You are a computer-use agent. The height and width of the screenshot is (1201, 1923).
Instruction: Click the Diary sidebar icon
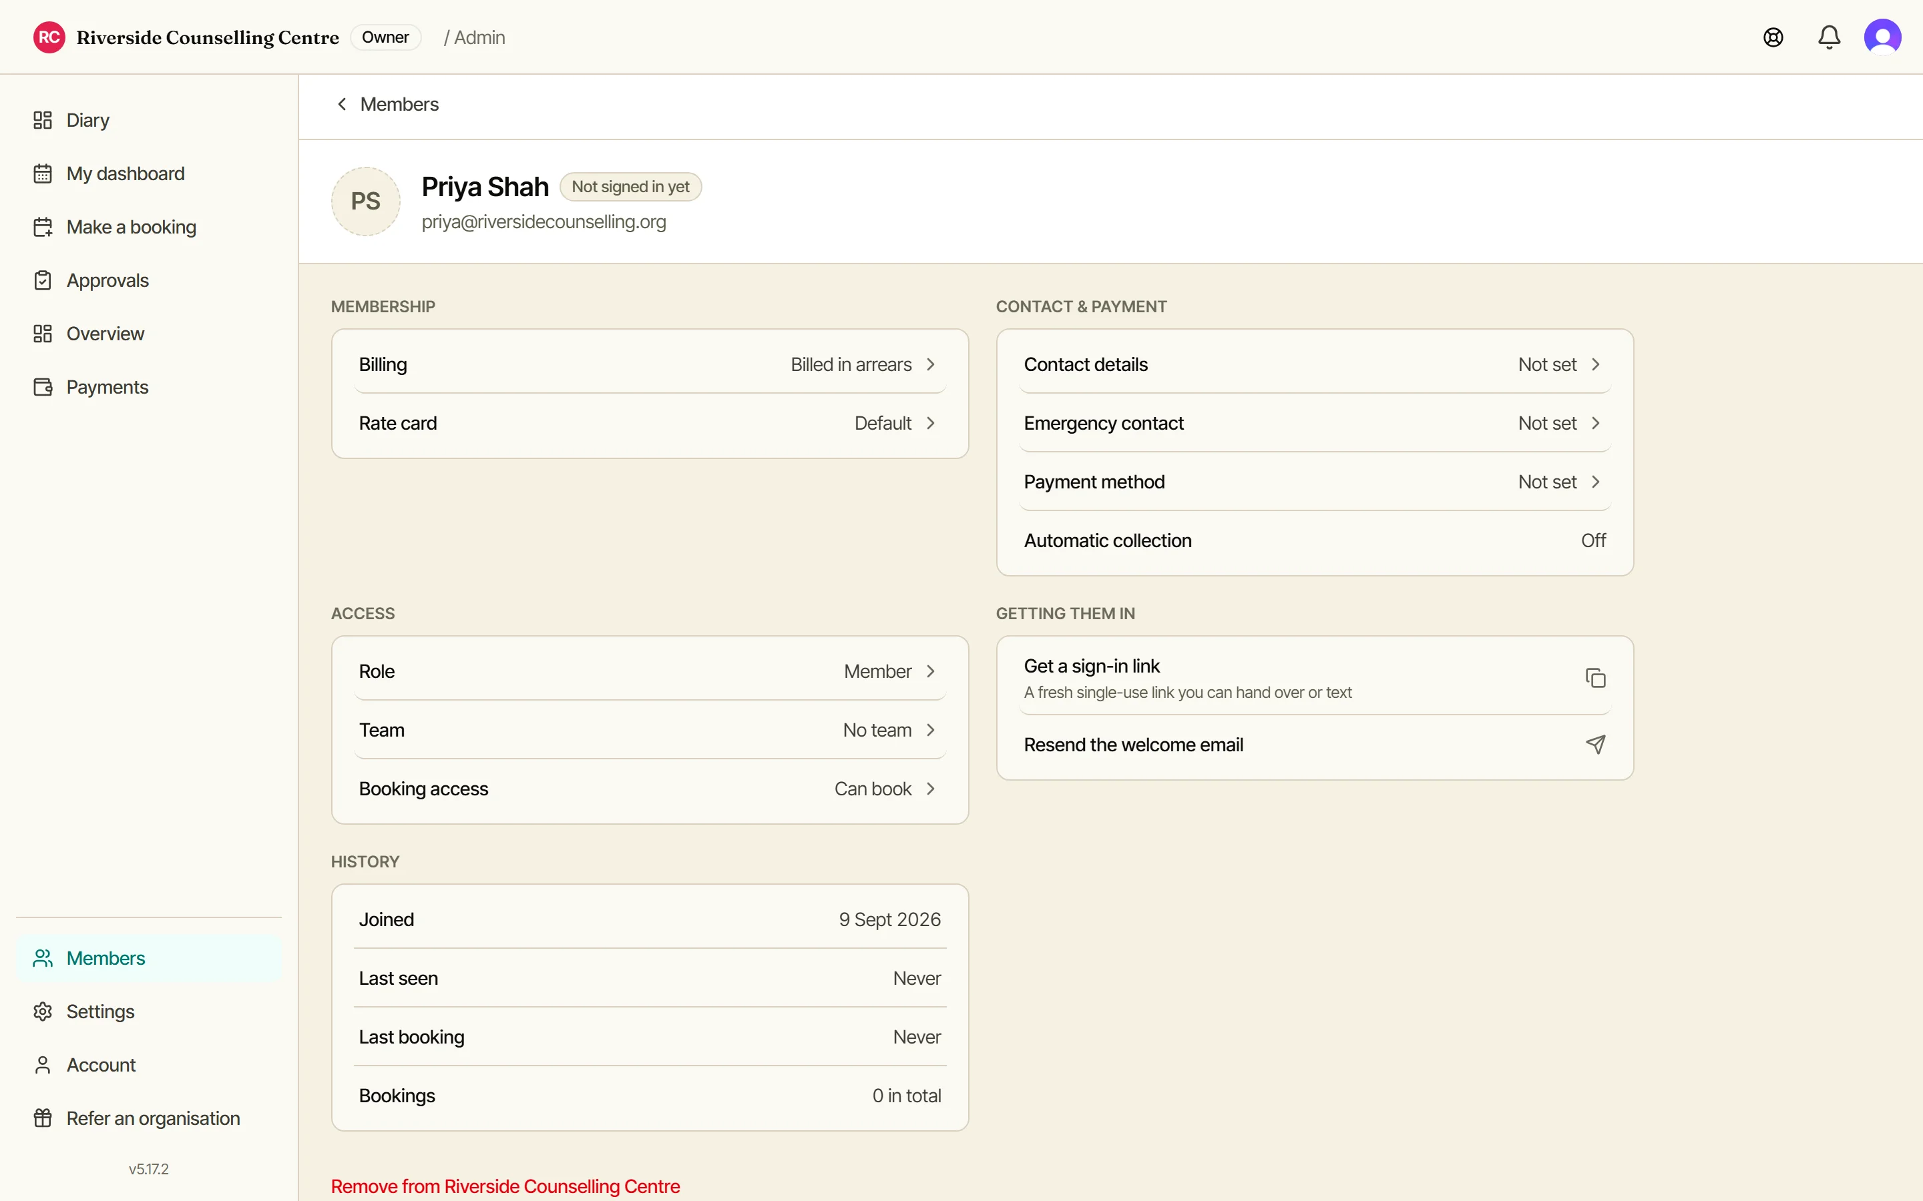(43, 120)
